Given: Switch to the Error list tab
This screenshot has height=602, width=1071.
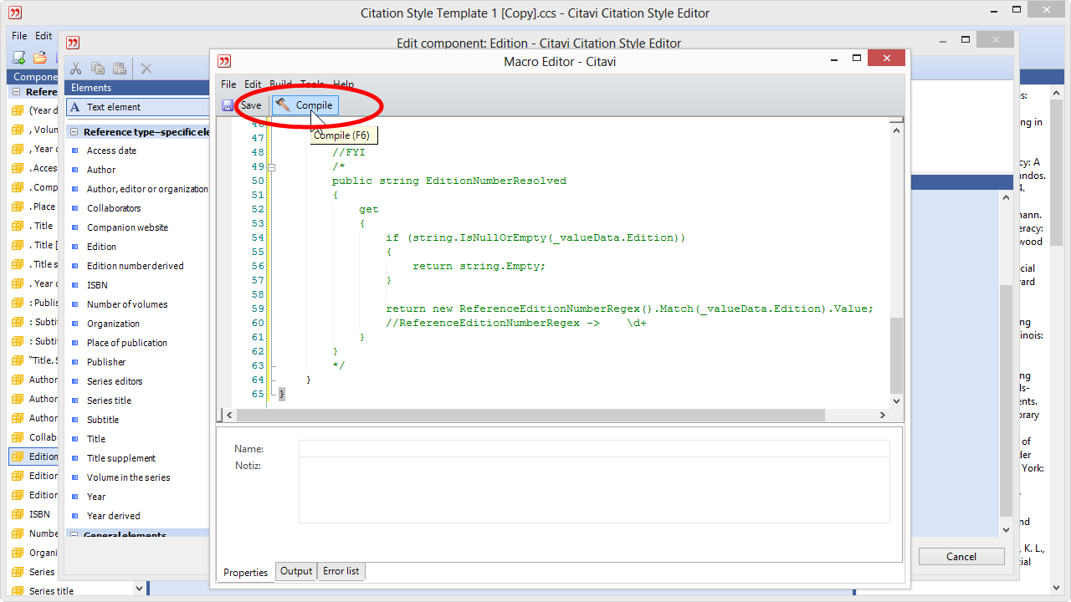Looking at the screenshot, I should point(341,571).
